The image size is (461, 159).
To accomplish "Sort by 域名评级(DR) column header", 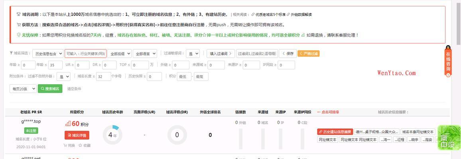I will pyautogui.click(x=177, y=112).
